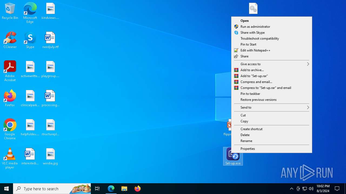Choose Add to archive...
346x194 pixels.
click(x=272, y=70)
